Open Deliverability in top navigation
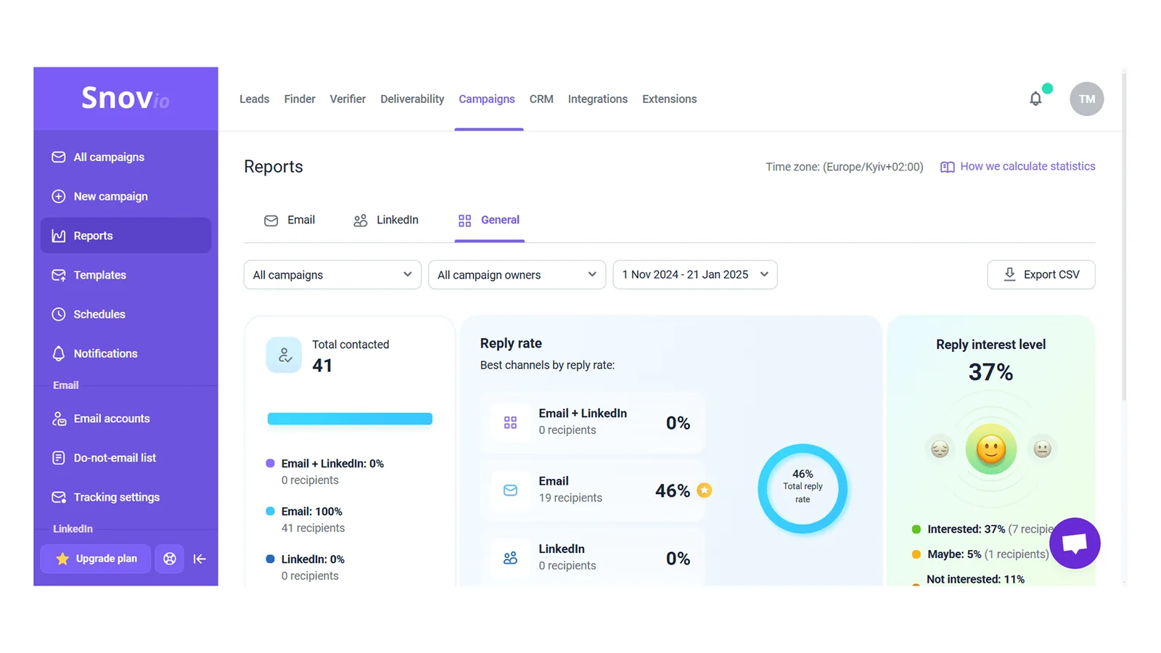Viewport: 1161px width, 653px height. coord(412,99)
